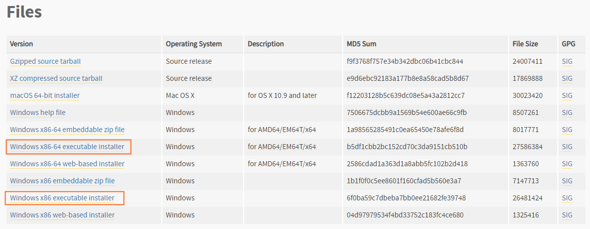The image size is (590, 229).
Task: Open Windows x86 web-based installer link
Action: tap(62, 215)
